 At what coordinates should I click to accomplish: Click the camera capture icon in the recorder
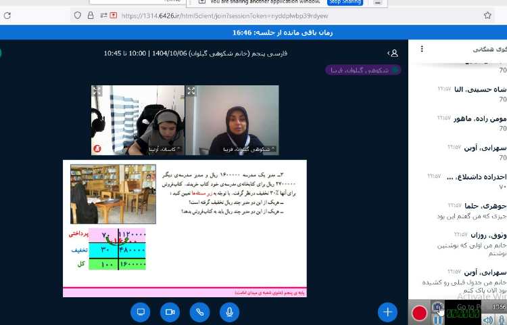click(x=438, y=306)
